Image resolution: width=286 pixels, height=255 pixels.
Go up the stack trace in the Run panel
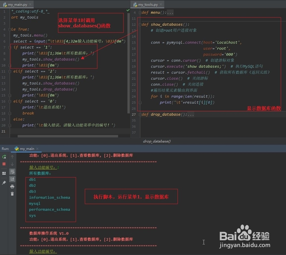point(12,156)
